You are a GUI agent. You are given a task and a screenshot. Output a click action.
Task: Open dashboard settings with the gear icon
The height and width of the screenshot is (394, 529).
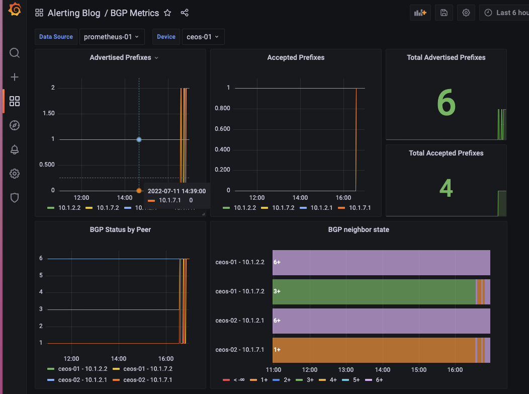(x=466, y=13)
